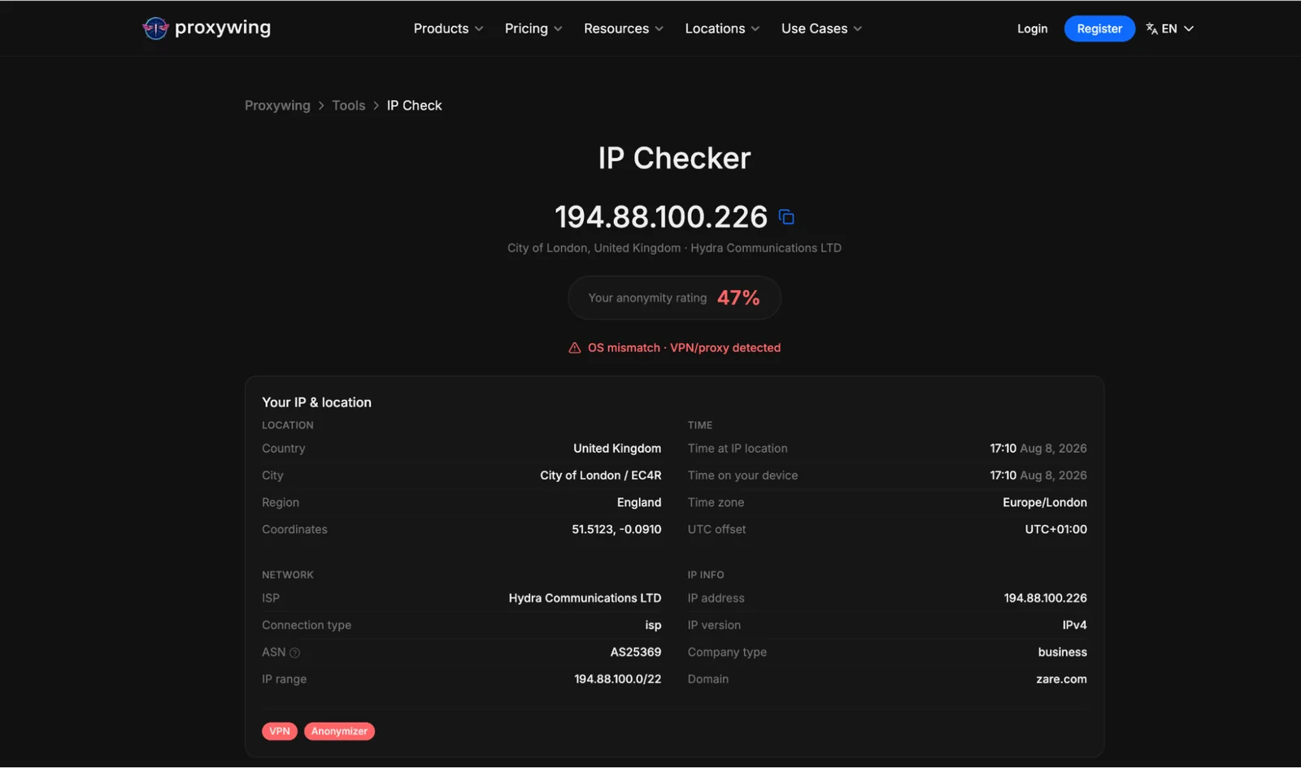This screenshot has height=768, width=1301.
Task: Click the isp connection type value
Action: click(x=653, y=625)
